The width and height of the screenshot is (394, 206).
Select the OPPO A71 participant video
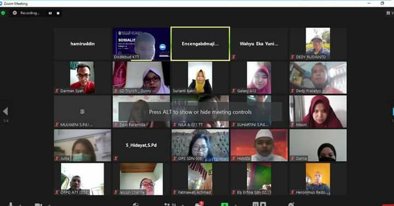tap(83, 179)
